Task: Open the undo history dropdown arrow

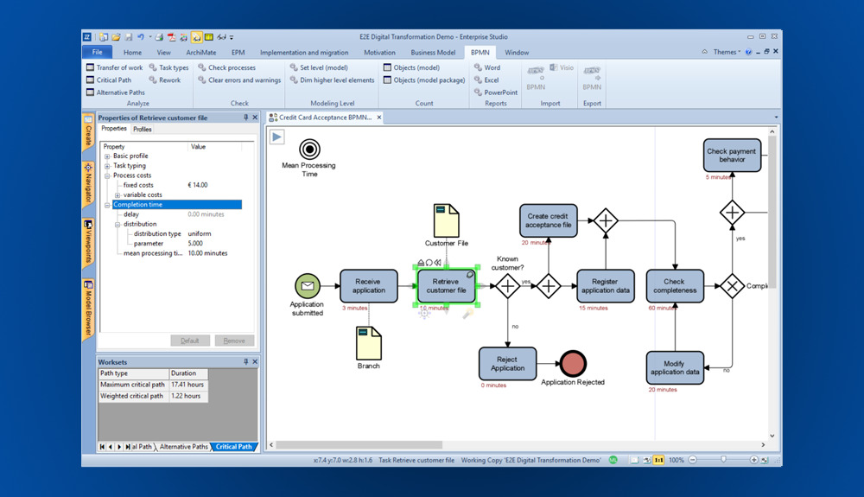Action: 149,37
